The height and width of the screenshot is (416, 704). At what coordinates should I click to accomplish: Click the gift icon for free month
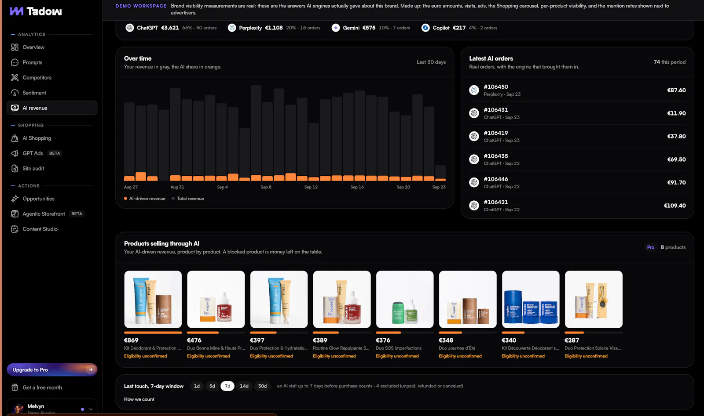point(15,387)
